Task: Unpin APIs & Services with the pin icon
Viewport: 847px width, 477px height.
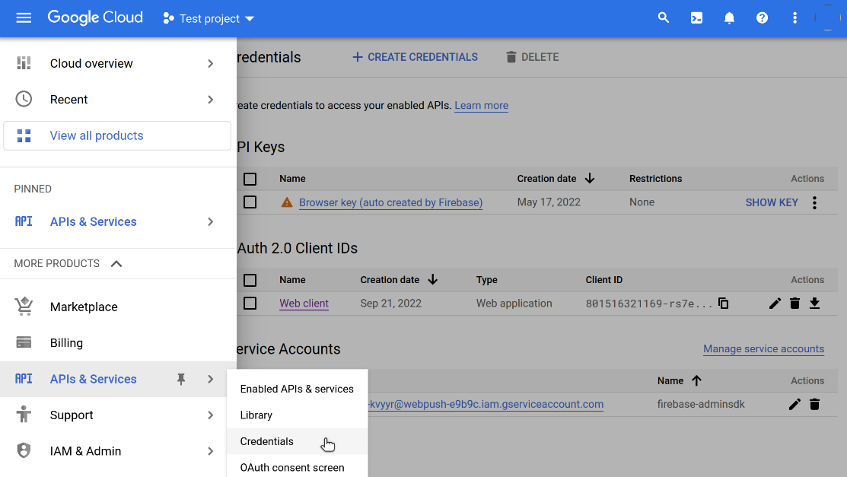Action: pos(181,379)
